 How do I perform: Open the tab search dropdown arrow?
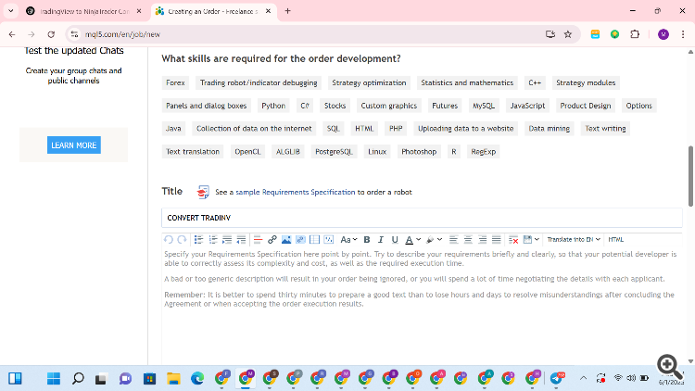coord(10,11)
